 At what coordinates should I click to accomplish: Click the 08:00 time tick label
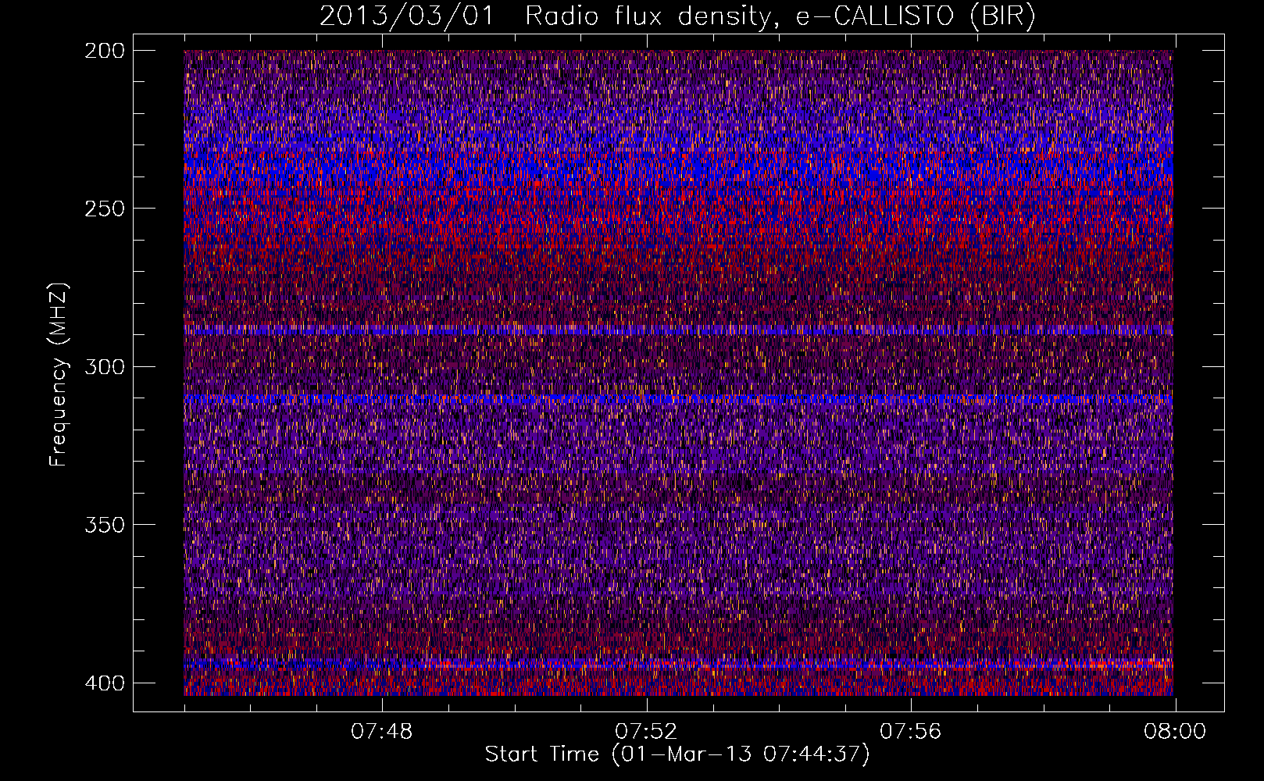coord(1175,732)
